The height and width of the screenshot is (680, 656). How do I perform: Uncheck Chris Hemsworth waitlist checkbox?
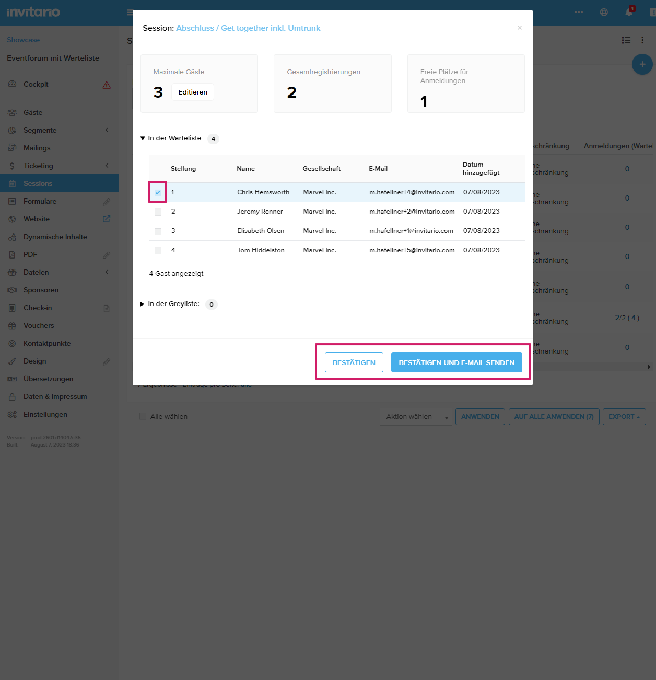click(158, 193)
